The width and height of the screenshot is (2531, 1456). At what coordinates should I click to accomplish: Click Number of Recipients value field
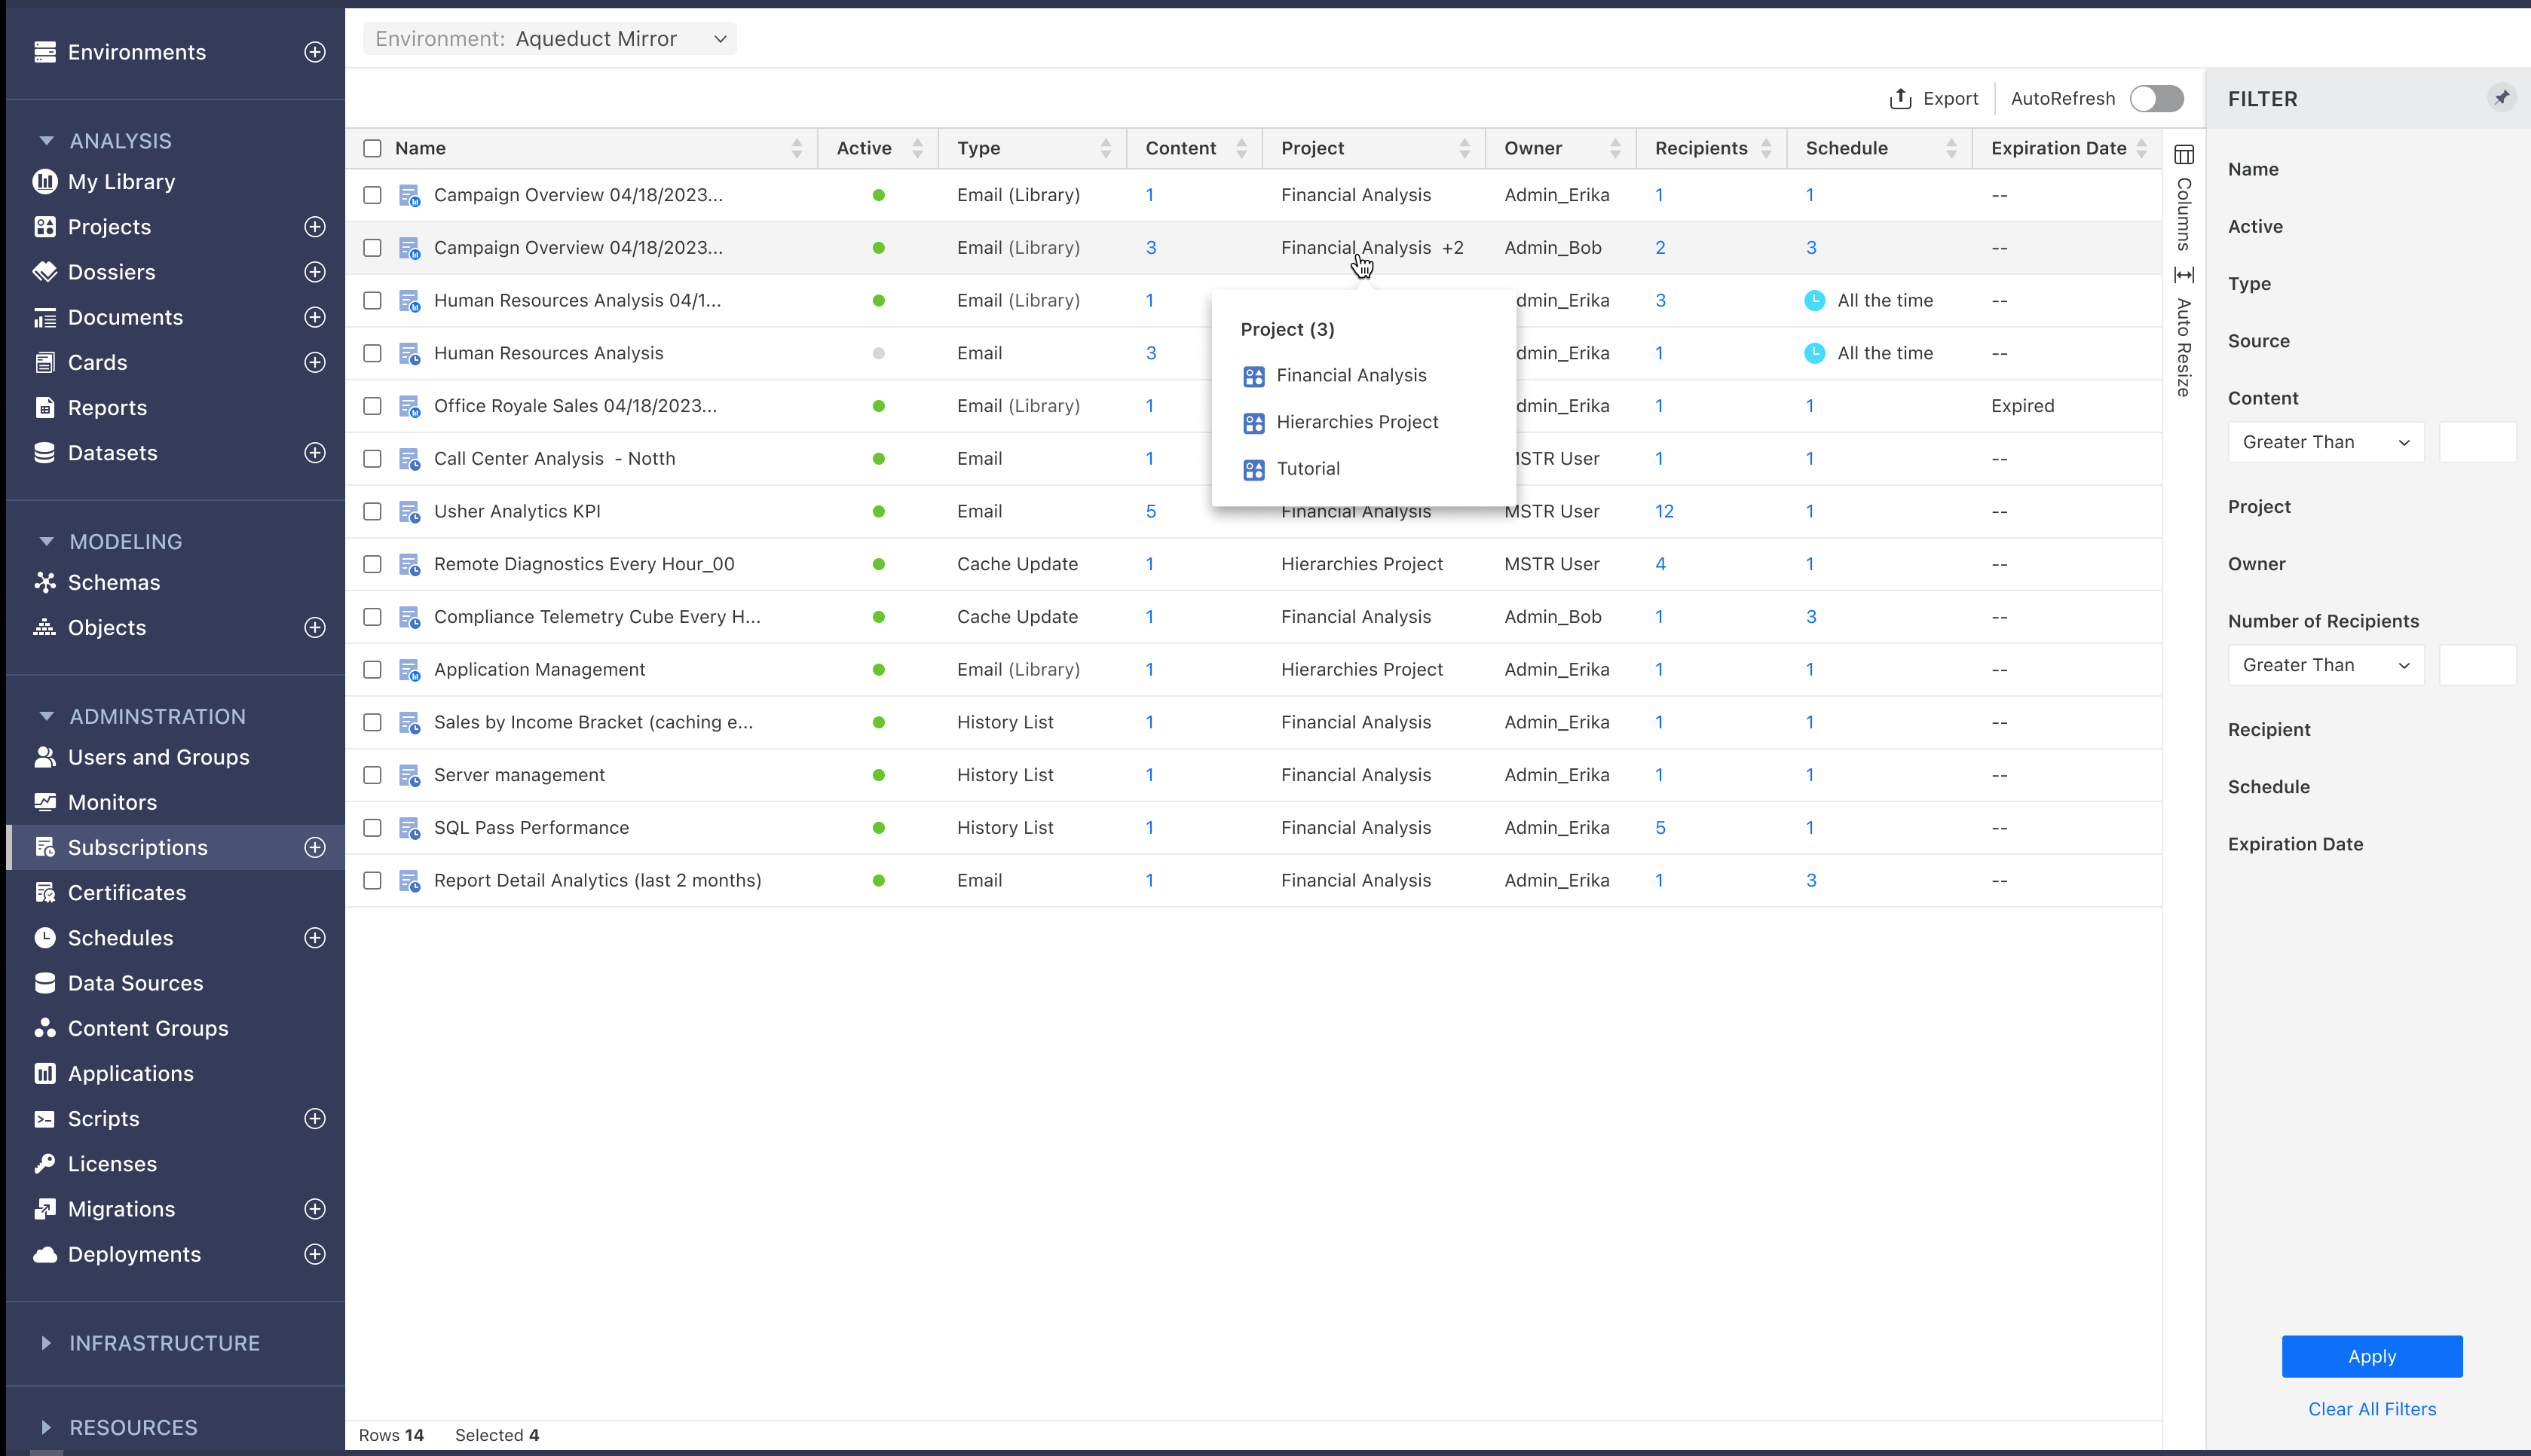[x=2477, y=665]
